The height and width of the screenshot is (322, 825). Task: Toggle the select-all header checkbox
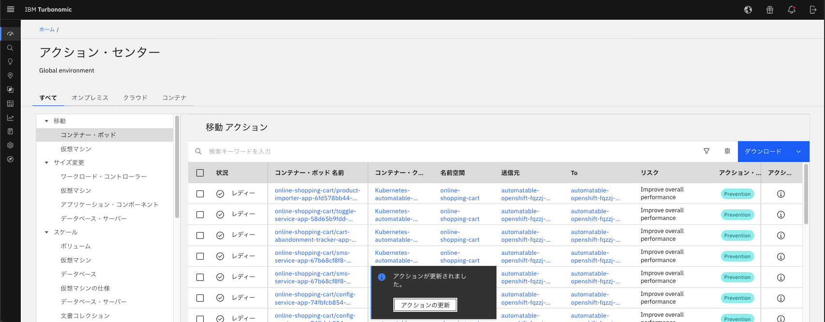coord(200,173)
